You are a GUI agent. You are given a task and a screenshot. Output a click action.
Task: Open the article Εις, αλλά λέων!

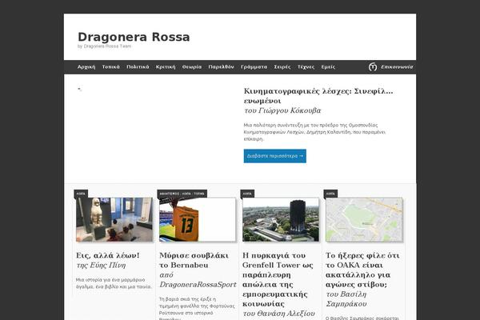pos(108,255)
